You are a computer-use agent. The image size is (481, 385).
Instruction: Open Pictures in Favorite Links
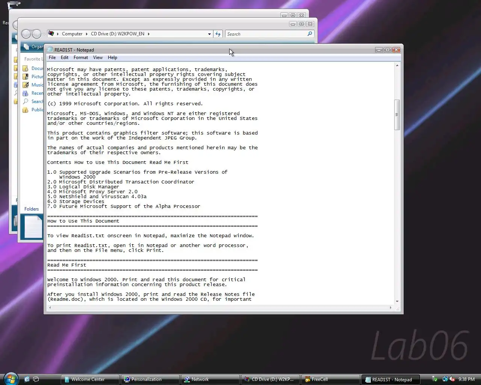tap(37, 77)
